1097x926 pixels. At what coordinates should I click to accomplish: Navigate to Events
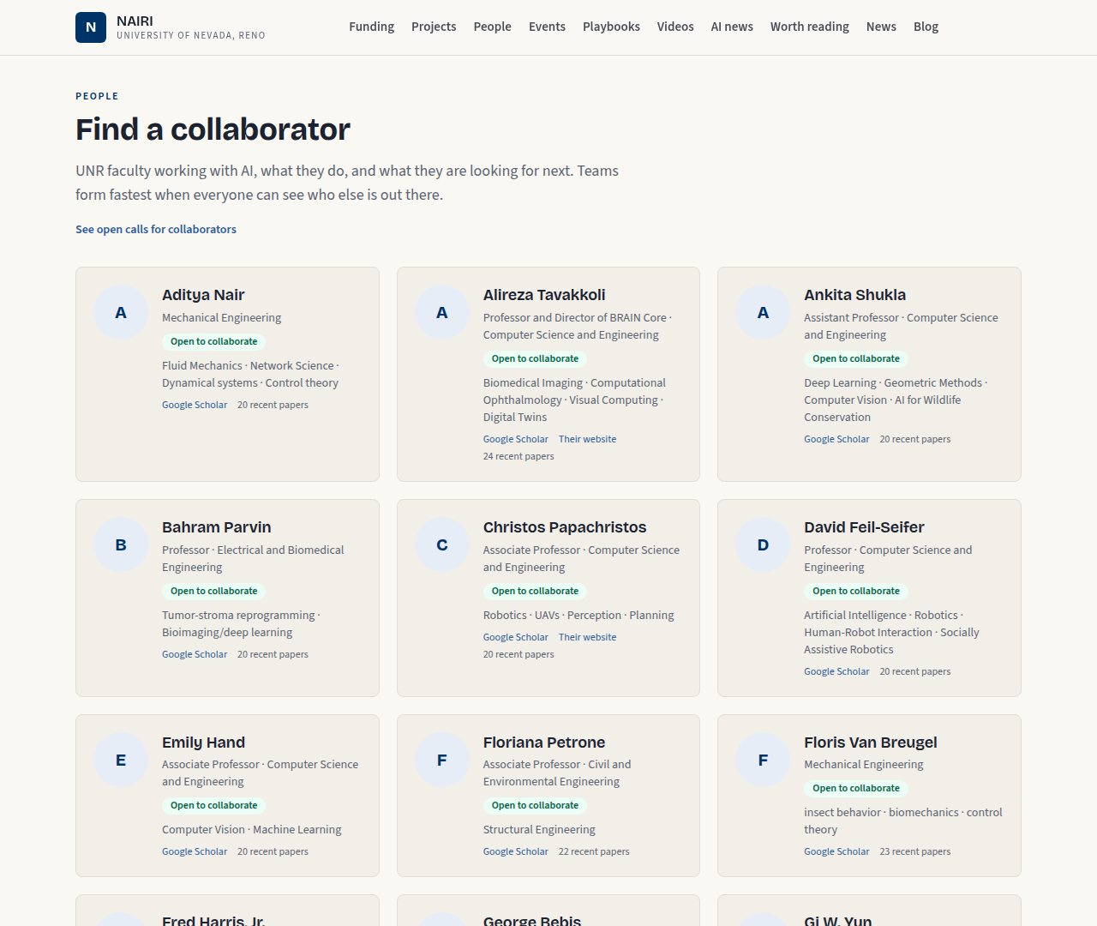click(x=547, y=27)
